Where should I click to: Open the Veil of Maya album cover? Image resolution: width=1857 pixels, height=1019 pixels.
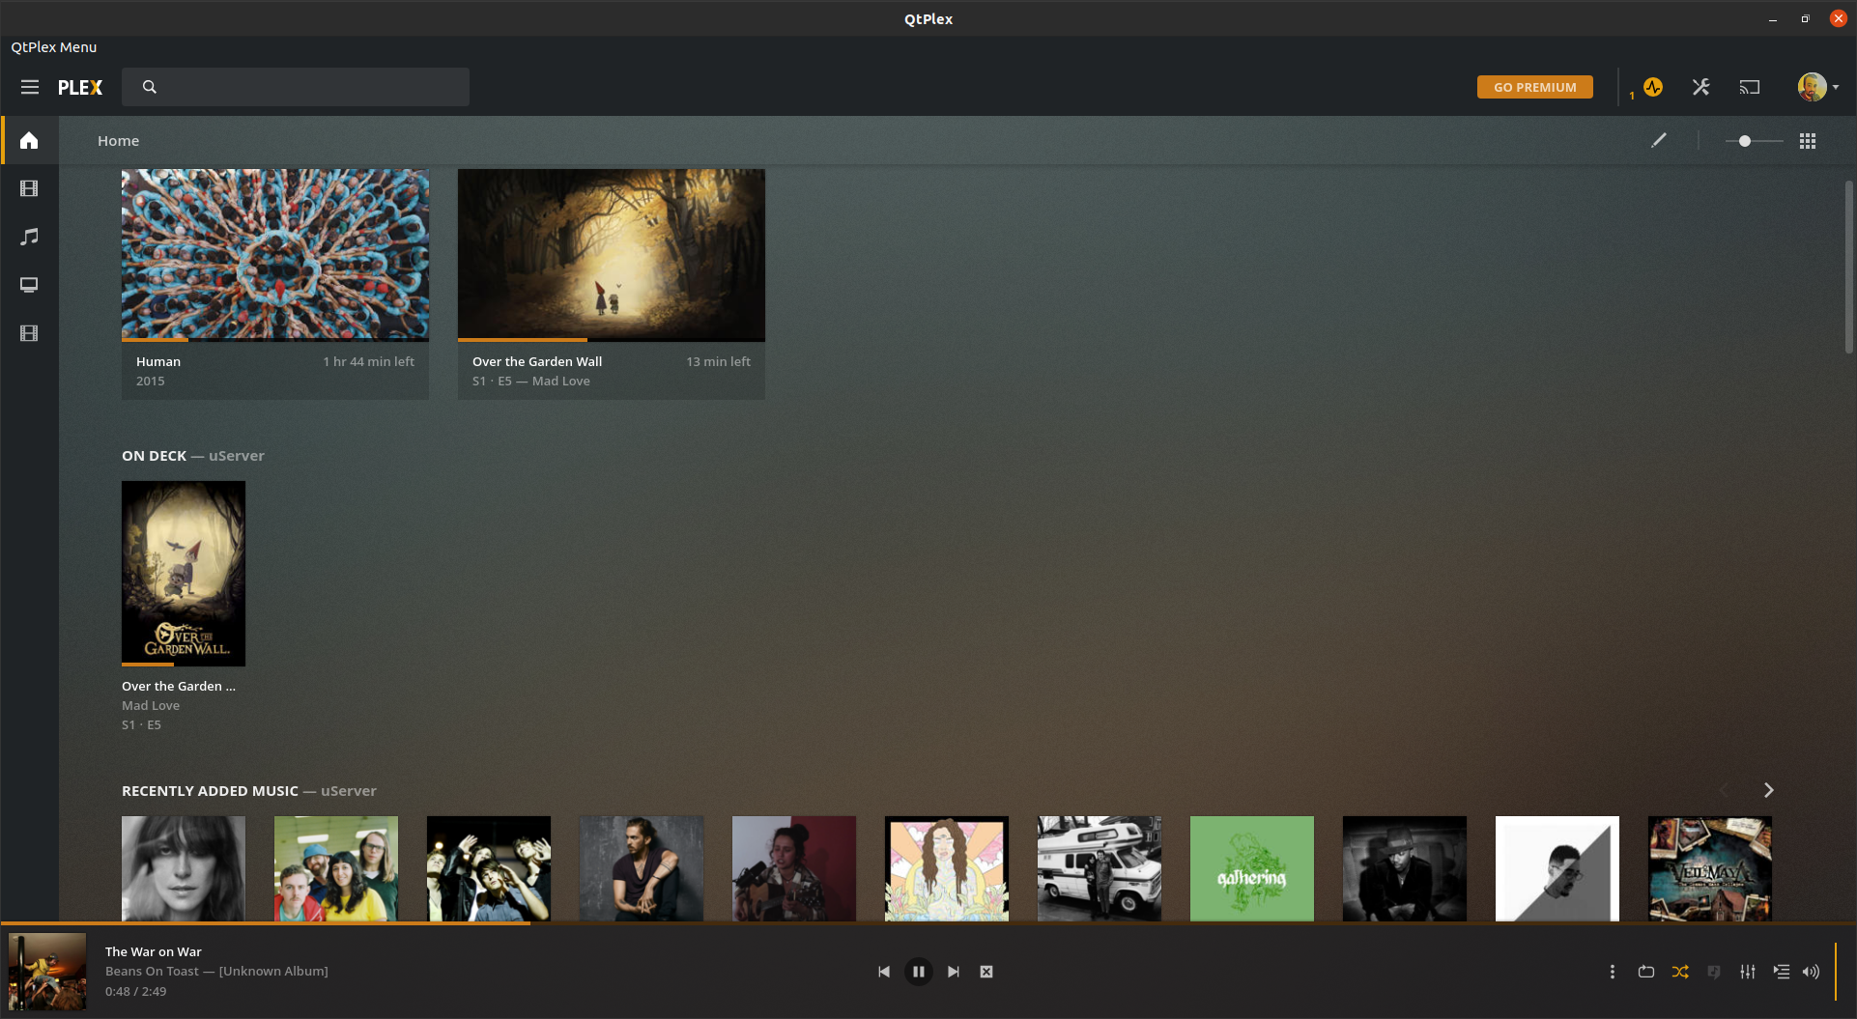[x=1710, y=868]
